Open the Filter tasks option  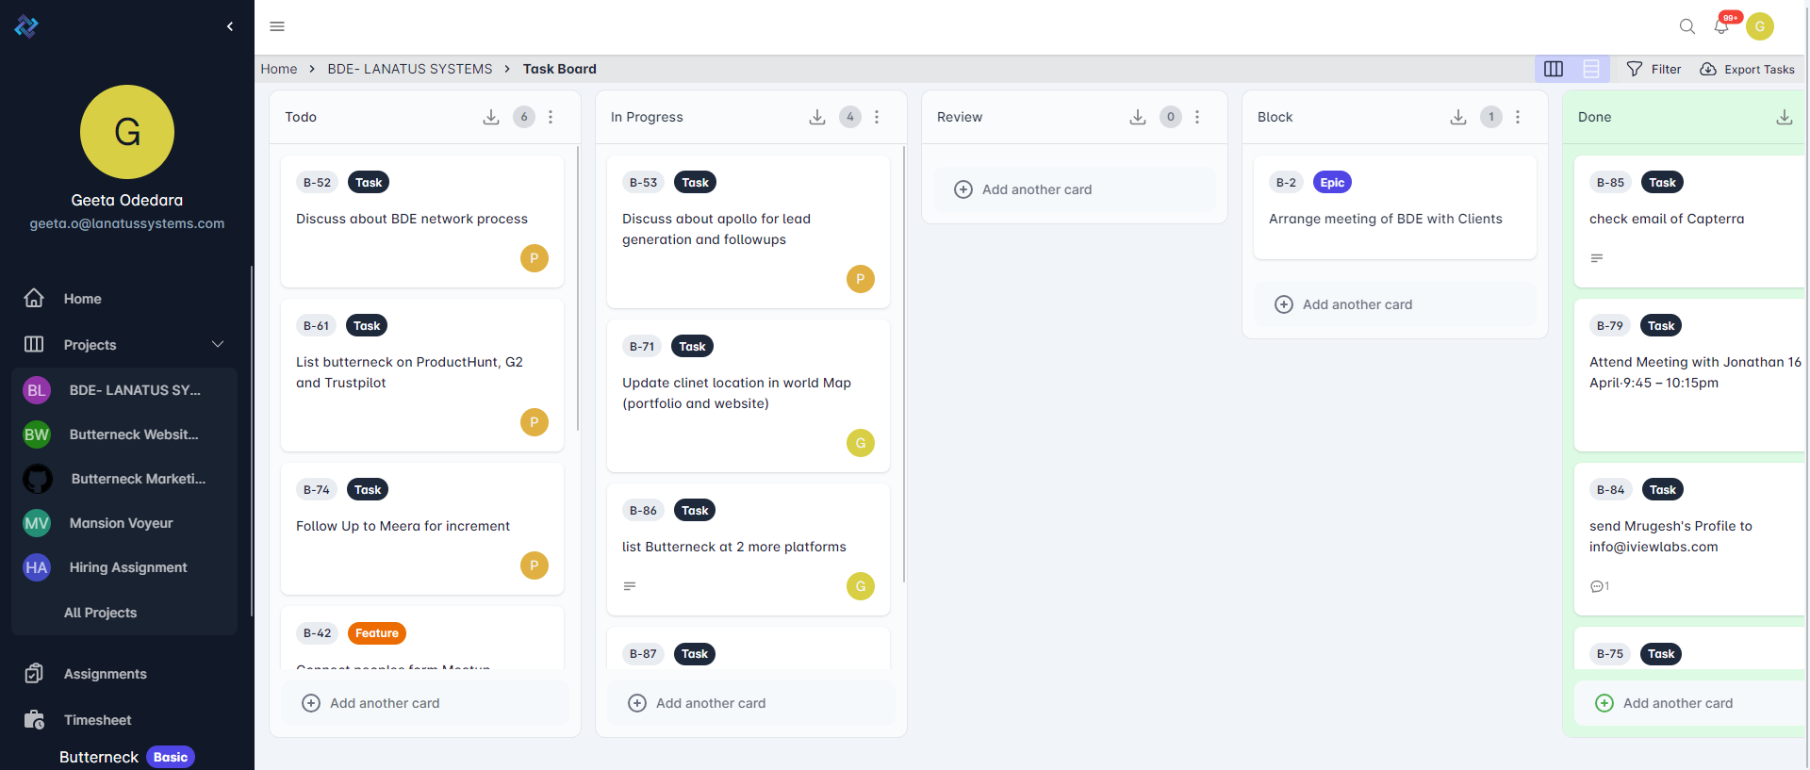[x=1654, y=69]
